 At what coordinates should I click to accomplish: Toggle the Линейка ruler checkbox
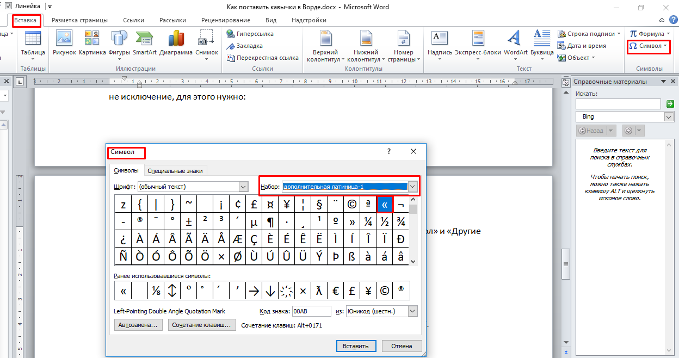coord(8,6)
